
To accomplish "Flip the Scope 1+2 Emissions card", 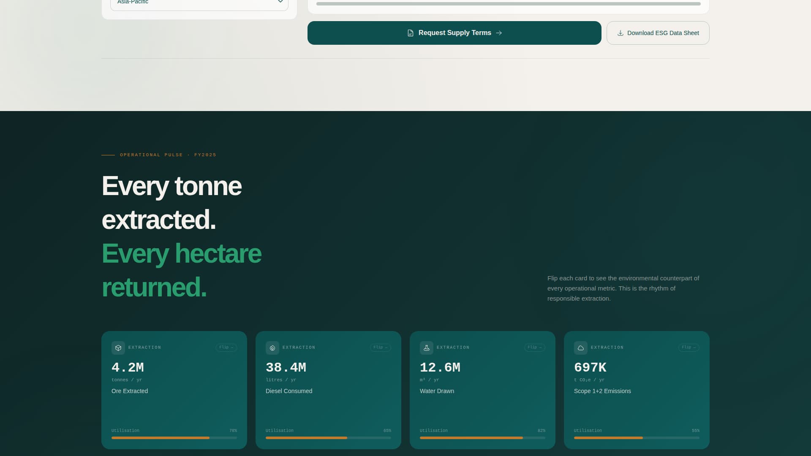I will tap(689, 347).
